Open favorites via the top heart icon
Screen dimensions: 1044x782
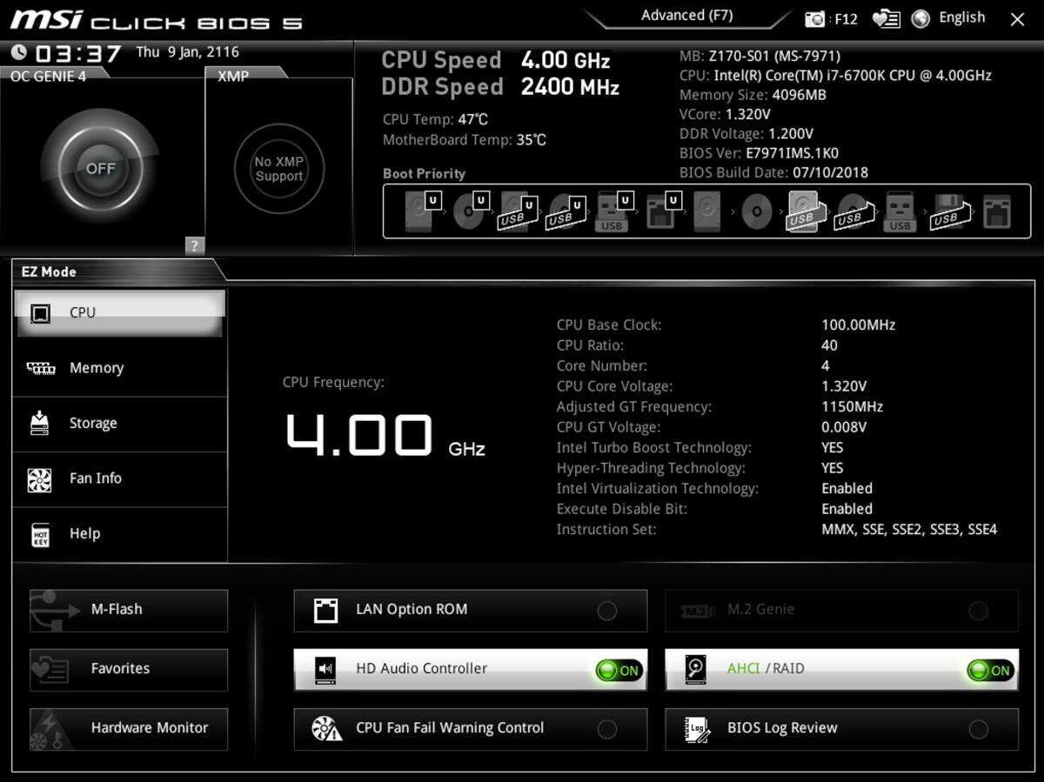click(886, 18)
